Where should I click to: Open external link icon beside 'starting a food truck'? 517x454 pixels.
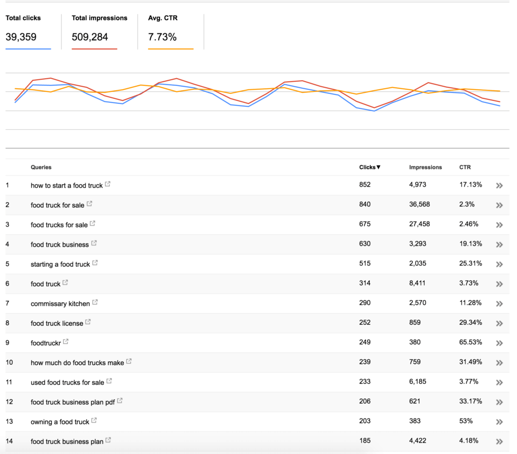(x=95, y=263)
